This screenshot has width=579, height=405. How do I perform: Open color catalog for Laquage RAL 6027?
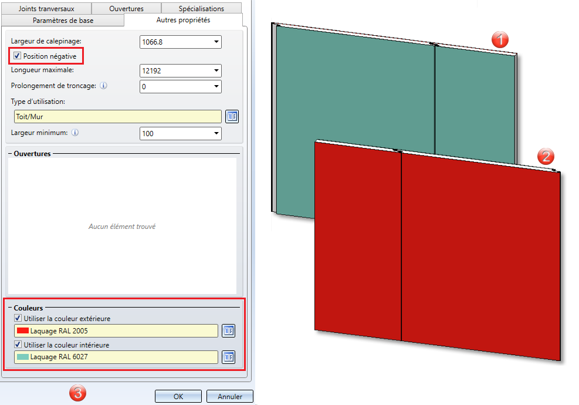click(229, 357)
